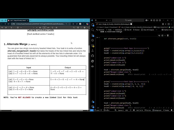Clear All Outputs in notebook

[x=148, y=30]
